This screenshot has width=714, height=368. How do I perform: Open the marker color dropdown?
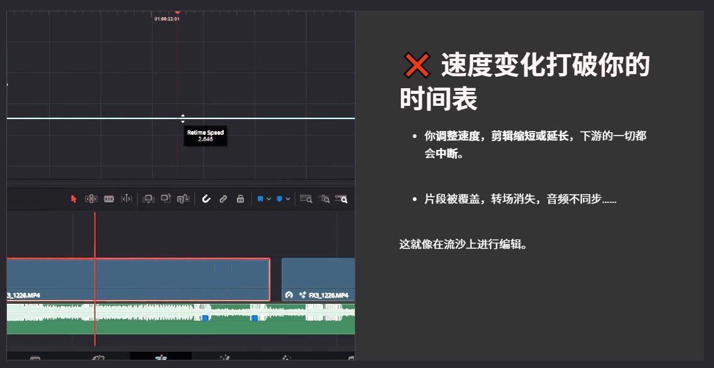tap(287, 198)
